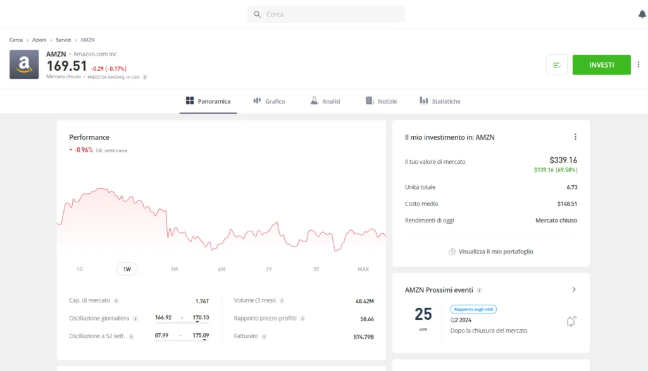648x371 pixels.
Task: Click the AMZN breadcrumb item
Action: 87,40
